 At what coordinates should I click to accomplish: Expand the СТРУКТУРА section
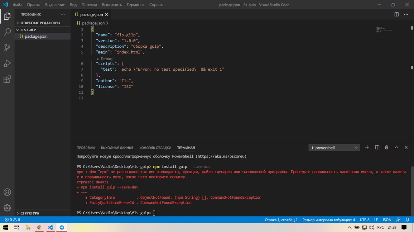click(x=42, y=213)
